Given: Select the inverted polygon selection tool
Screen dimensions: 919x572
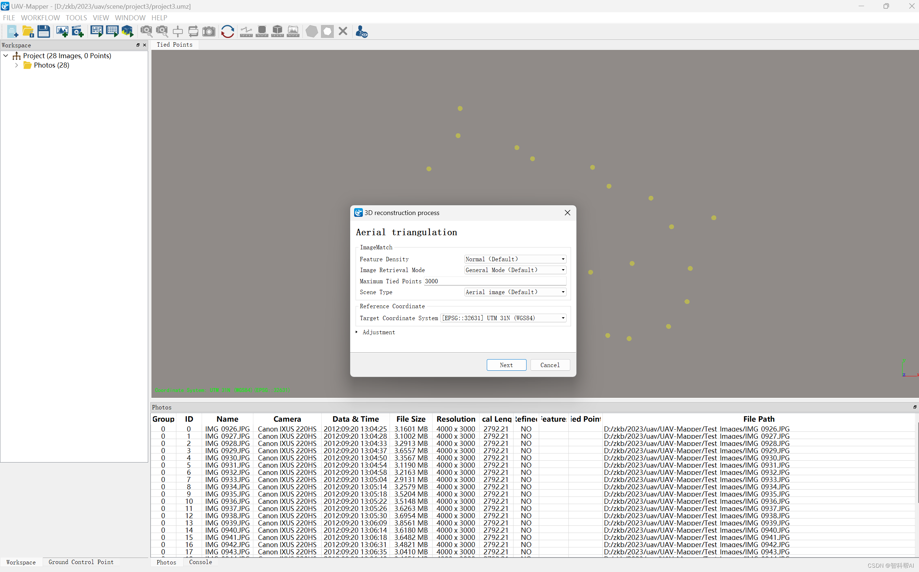Looking at the screenshot, I should pyautogui.click(x=327, y=31).
